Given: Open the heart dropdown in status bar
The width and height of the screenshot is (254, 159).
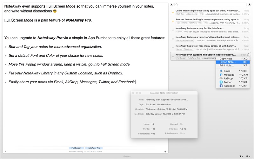Looking at the screenshot, I should click(241, 156).
